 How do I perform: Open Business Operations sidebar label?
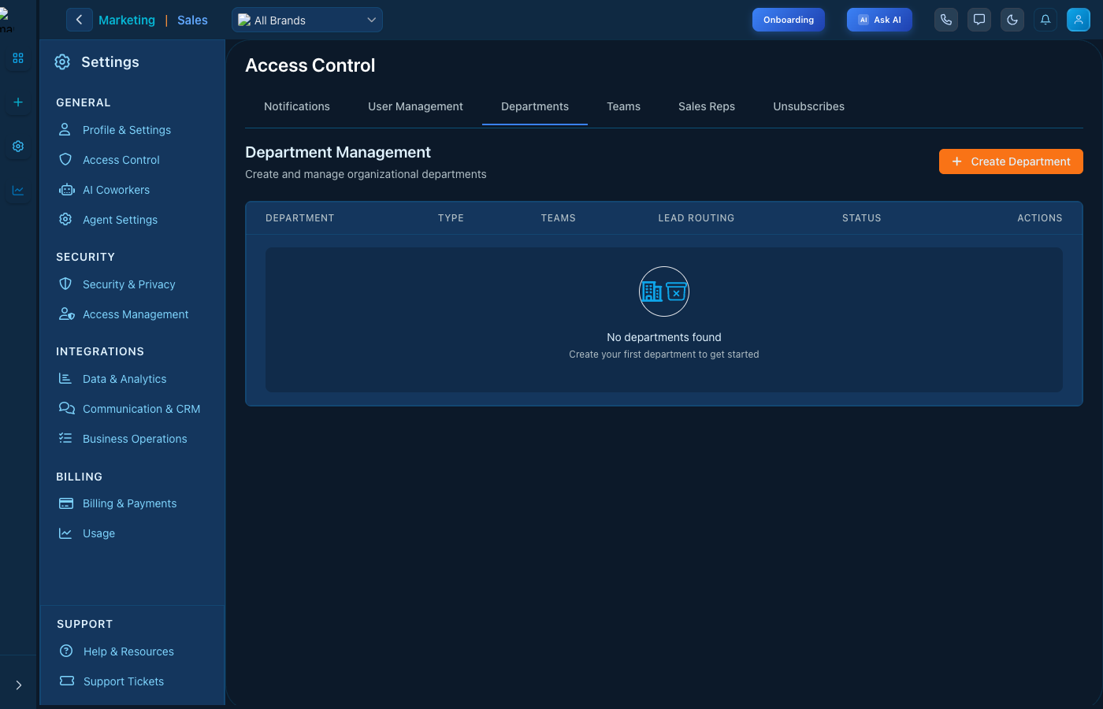point(135,439)
